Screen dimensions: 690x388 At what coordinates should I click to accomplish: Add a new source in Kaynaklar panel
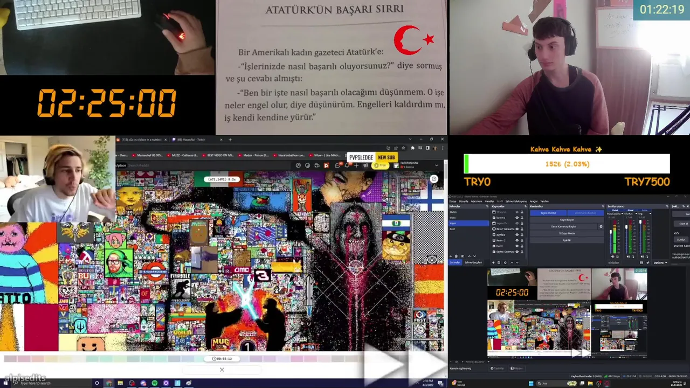[x=493, y=262]
